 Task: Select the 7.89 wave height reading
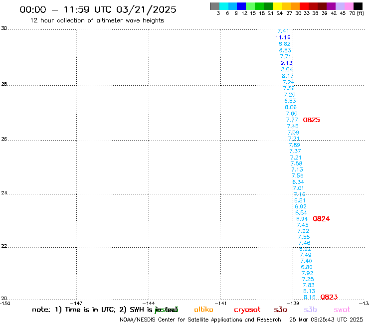(294, 145)
